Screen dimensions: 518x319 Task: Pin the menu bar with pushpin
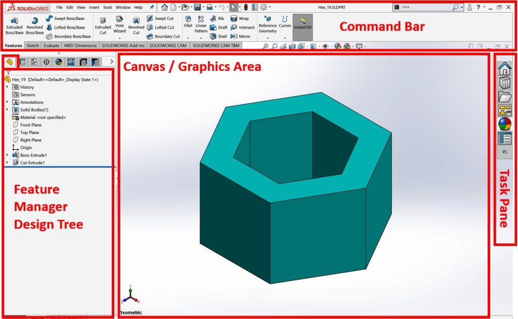coord(152,8)
